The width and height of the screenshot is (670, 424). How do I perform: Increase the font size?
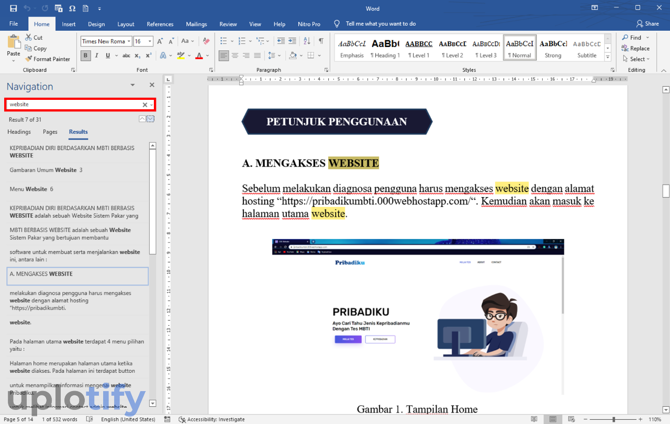click(160, 41)
